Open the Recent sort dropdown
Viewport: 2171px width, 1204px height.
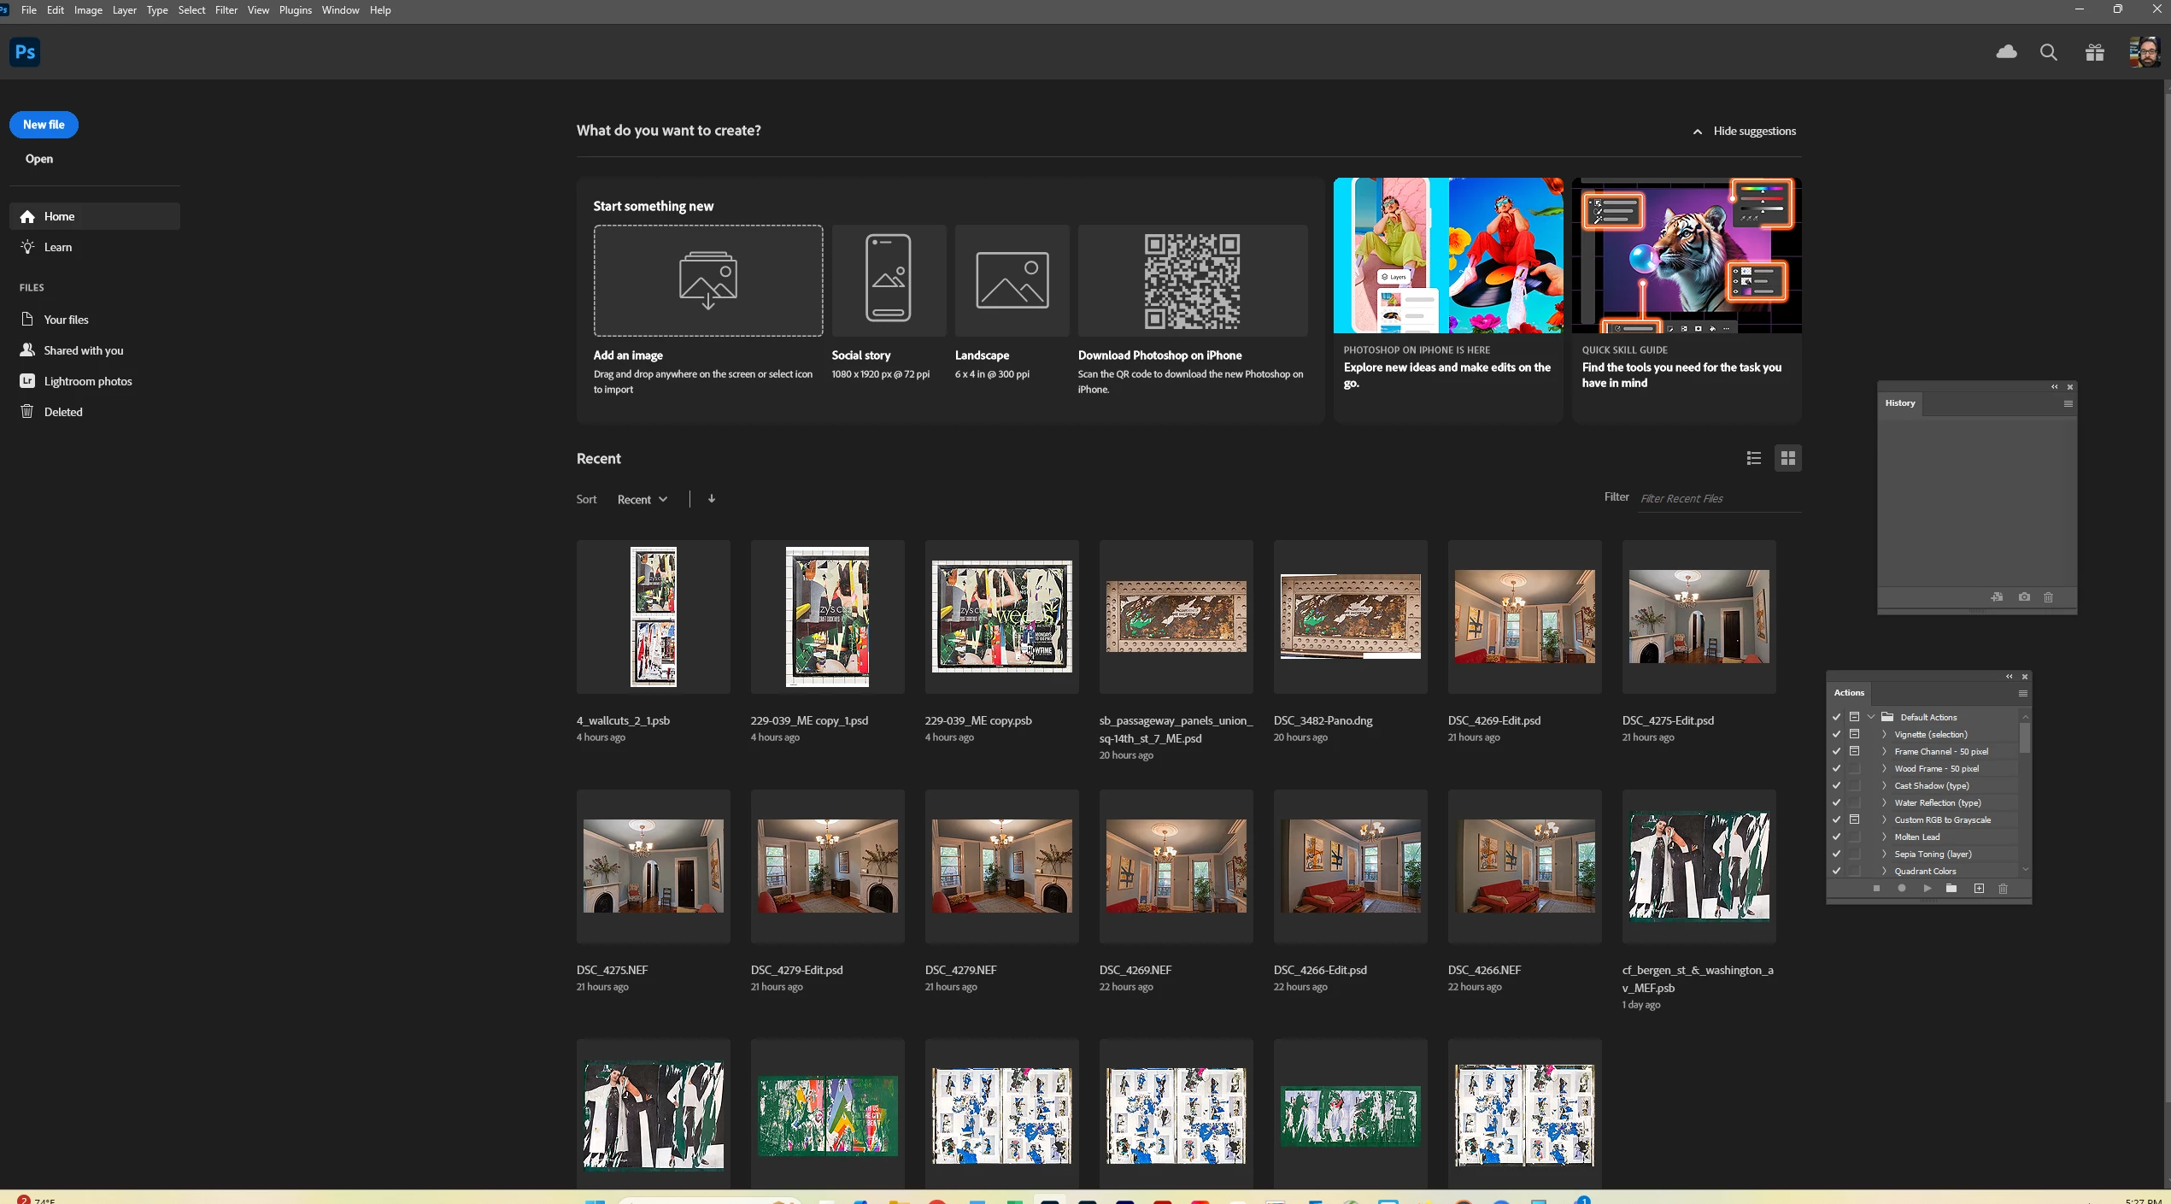pyautogui.click(x=642, y=499)
